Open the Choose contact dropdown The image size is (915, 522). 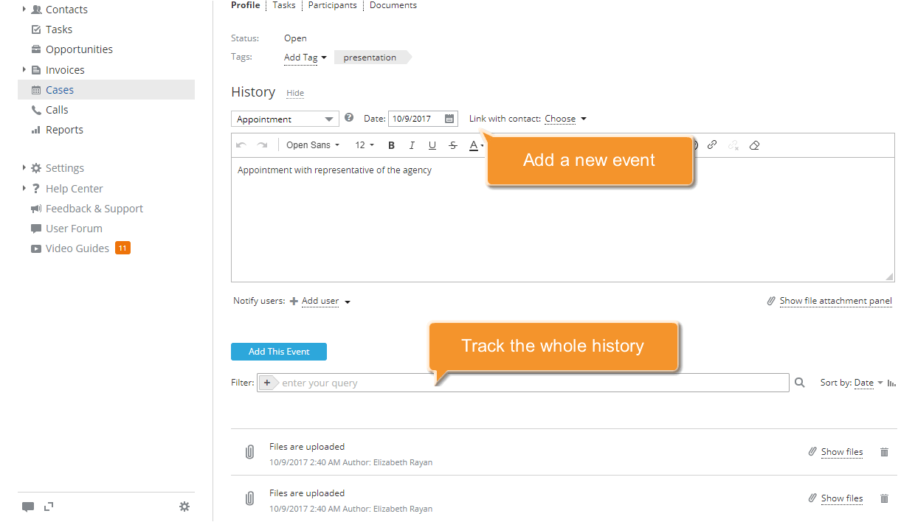point(564,119)
